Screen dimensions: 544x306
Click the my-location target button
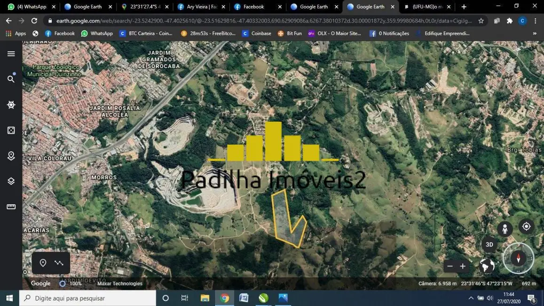526,226
